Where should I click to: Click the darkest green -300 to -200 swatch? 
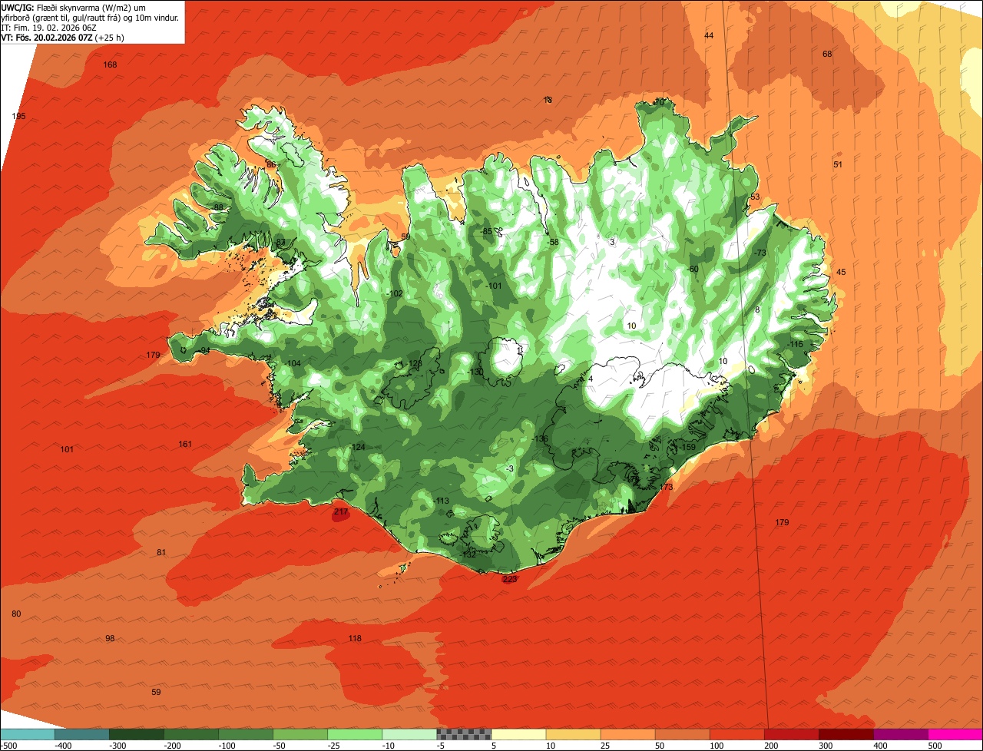(137, 734)
